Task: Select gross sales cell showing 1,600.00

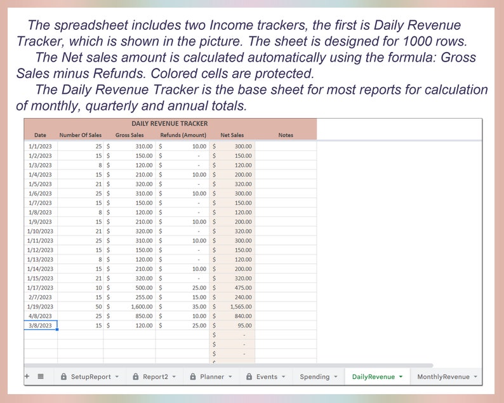Action: [129, 307]
